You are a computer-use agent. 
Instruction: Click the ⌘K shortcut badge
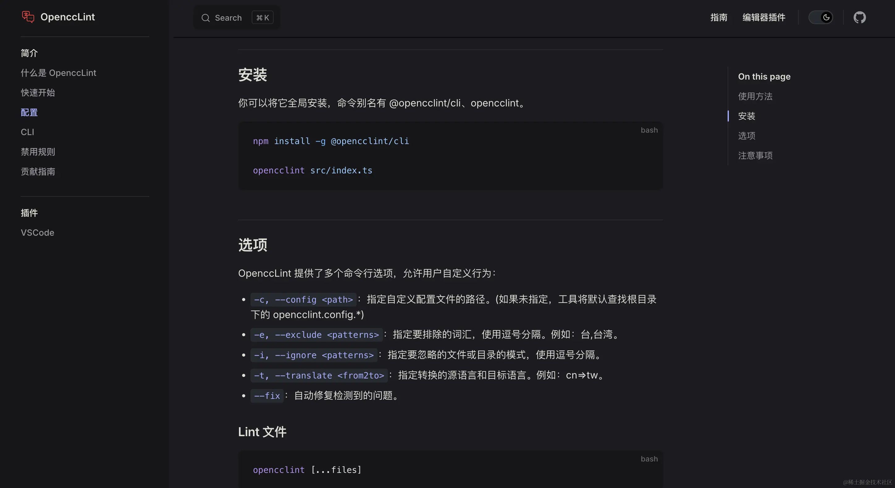click(x=262, y=18)
